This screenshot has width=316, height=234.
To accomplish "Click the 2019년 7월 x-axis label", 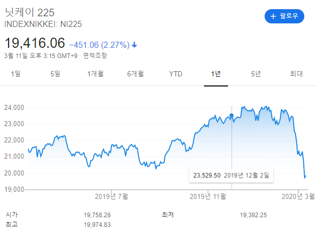I will point(112,196).
